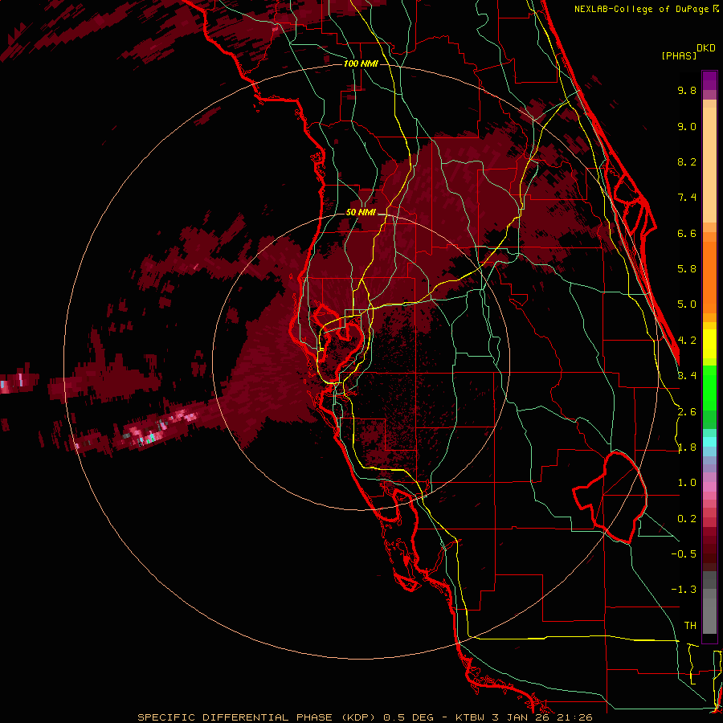Screen dimensions: 723x723
Task: Click the 5.8 color scale value
Action: point(687,269)
